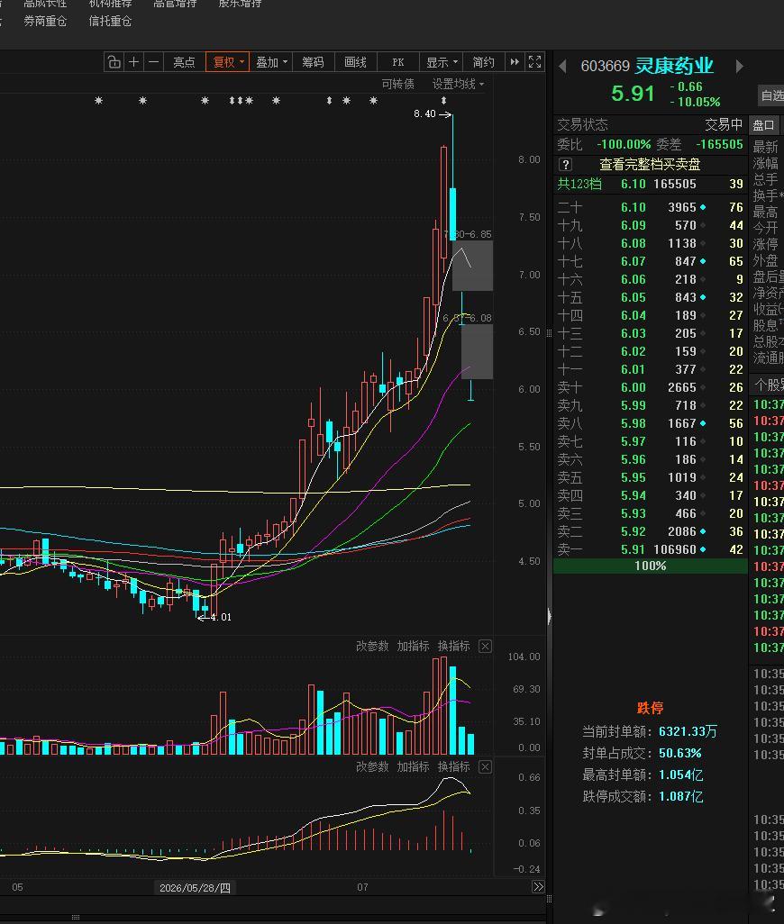784x924 pixels.
Task: Open the 叠加 dropdown
Action: [x=271, y=62]
